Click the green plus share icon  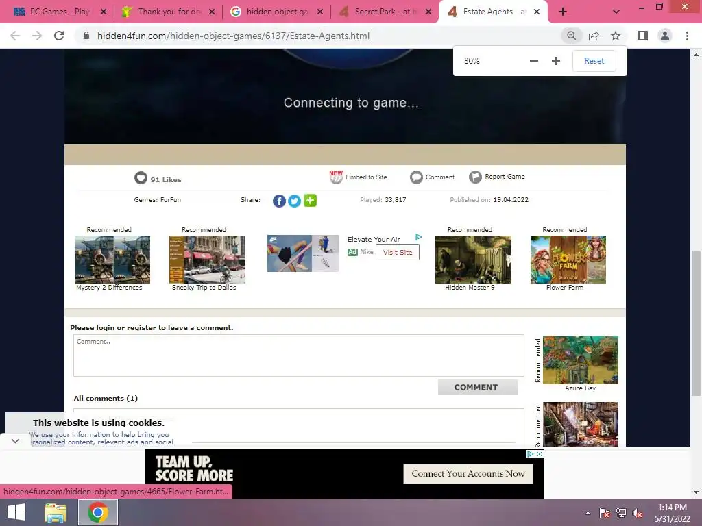click(310, 201)
